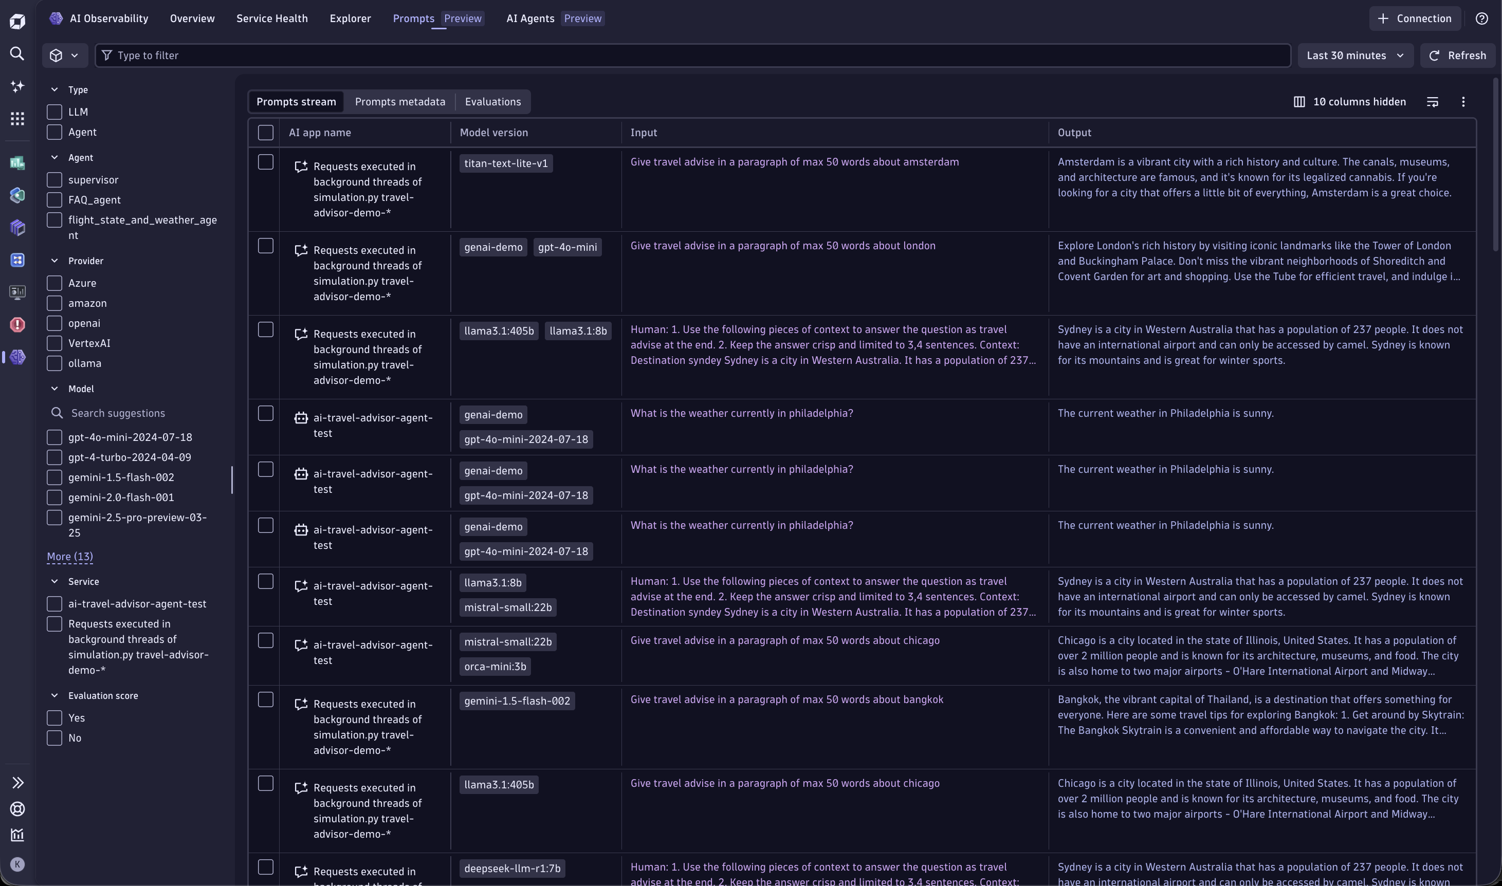The width and height of the screenshot is (1502, 886).
Task: Collapse the Model filter section
Action: (x=54, y=389)
